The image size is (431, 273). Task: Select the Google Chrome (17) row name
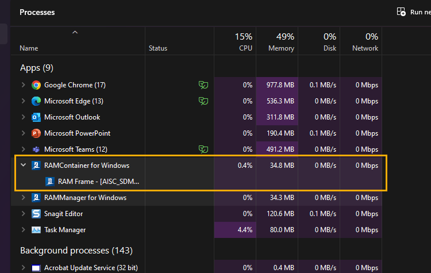(x=75, y=85)
